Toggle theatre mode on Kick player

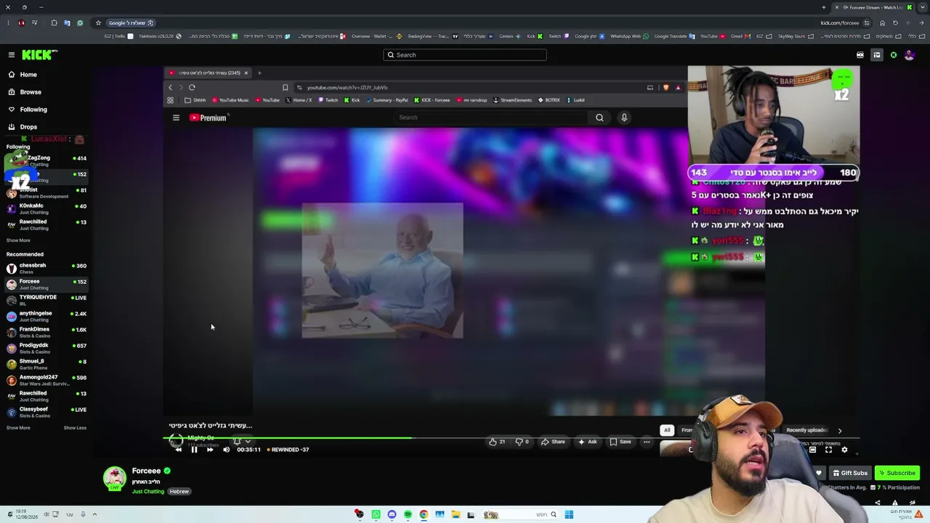coord(812,450)
